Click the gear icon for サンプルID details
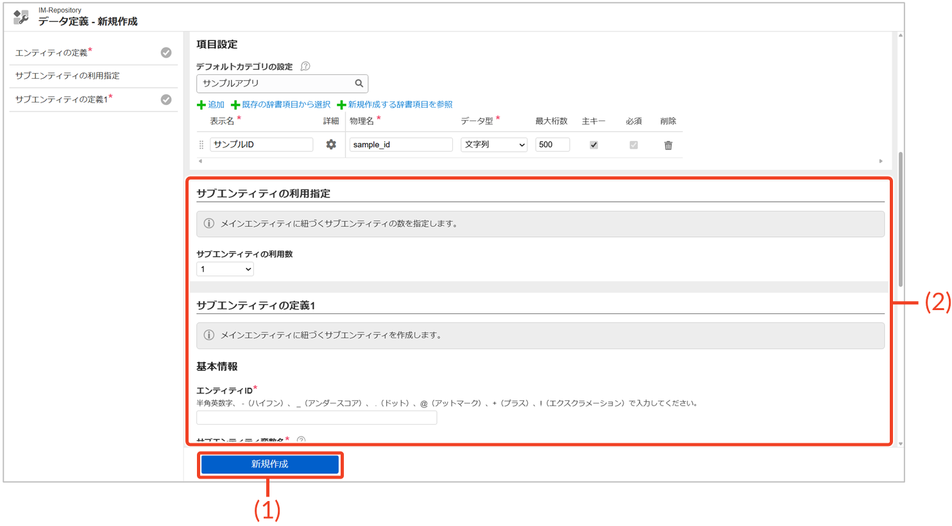The height and width of the screenshot is (526, 952). tap(331, 145)
